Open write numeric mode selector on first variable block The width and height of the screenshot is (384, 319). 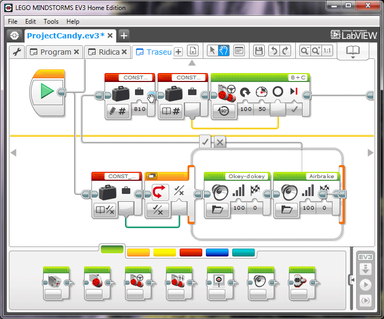118,111
